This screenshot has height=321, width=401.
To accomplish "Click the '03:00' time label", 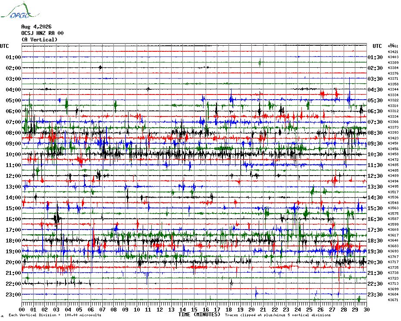I will (13, 79).
